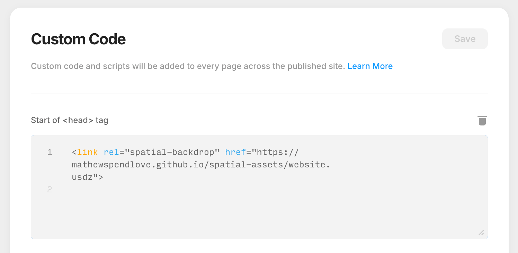The height and width of the screenshot is (253, 518).
Task: Click into the head tag code editor
Action: (x=259, y=187)
